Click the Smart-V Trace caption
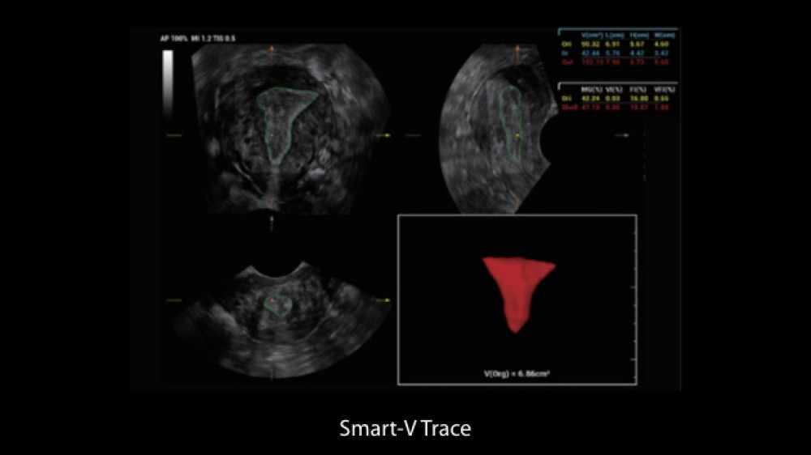 click(405, 428)
